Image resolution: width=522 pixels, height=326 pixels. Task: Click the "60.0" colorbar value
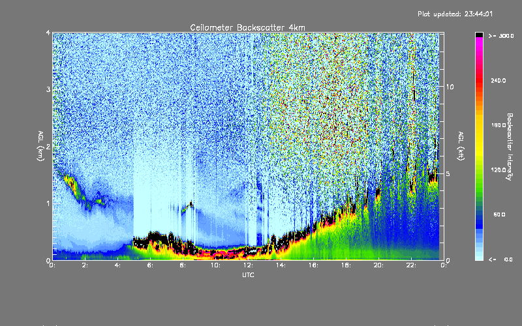coord(499,215)
